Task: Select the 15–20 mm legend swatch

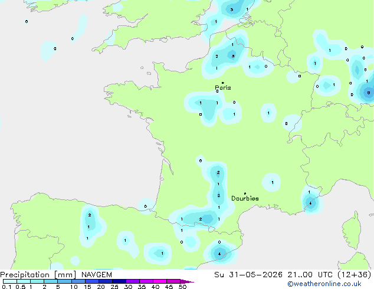Action: [x=92, y=281]
